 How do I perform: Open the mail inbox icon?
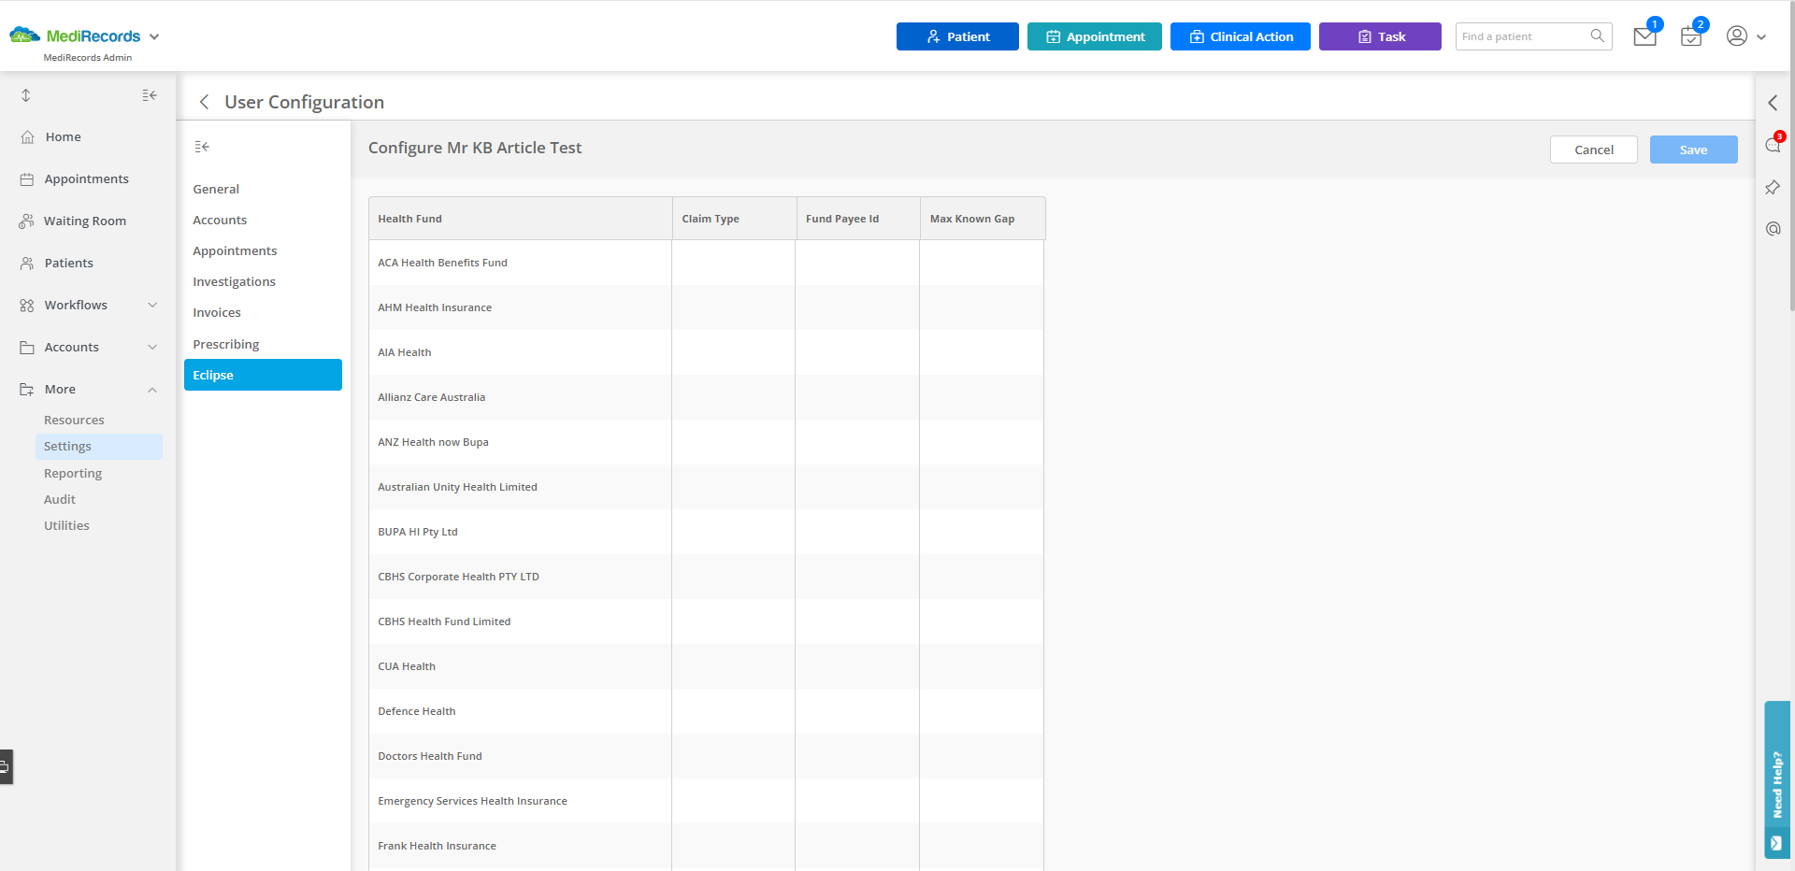[x=1645, y=36]
